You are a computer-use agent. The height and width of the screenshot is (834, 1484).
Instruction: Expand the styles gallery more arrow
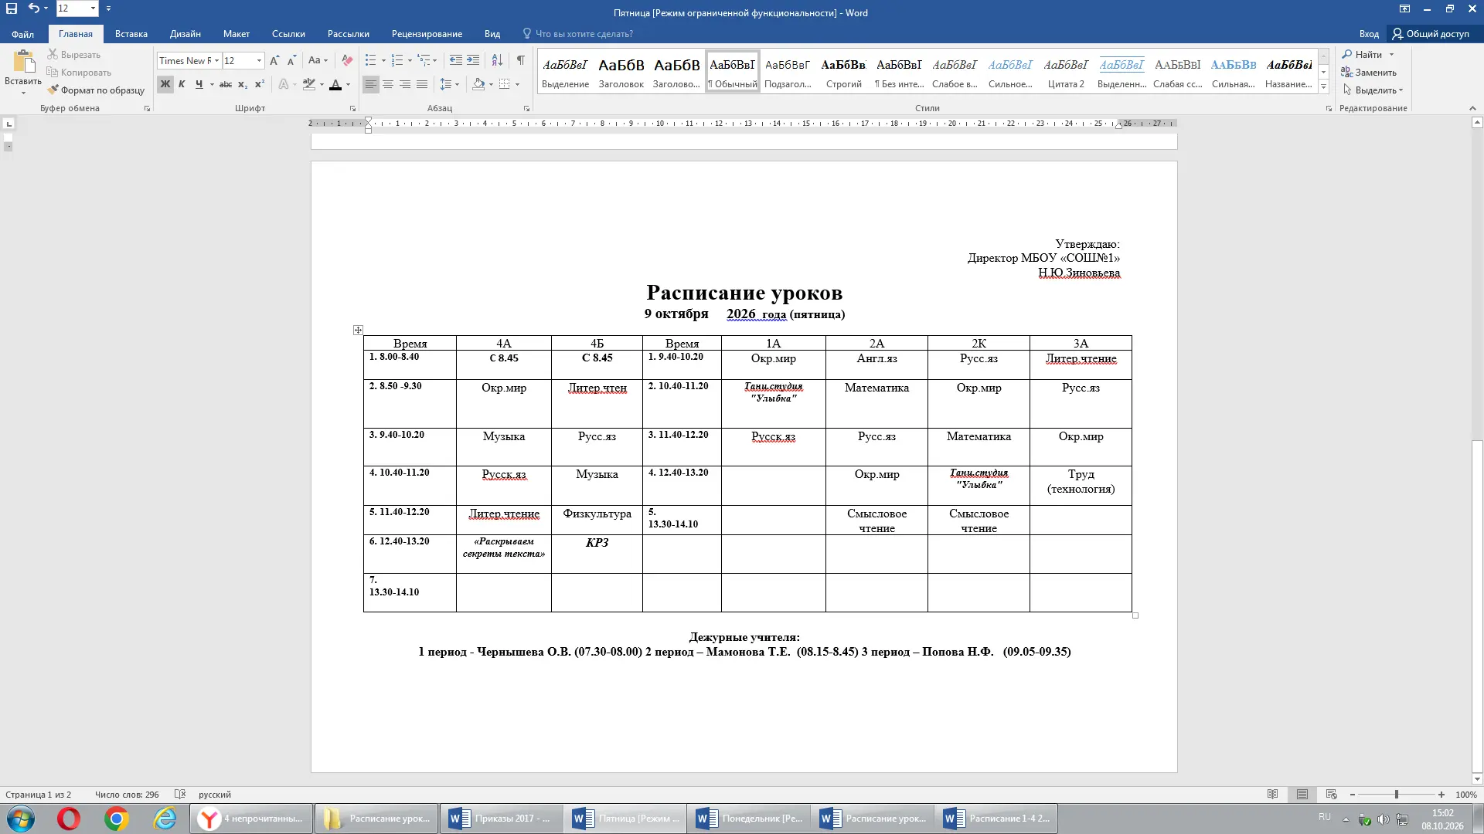tap(1323, 87)
